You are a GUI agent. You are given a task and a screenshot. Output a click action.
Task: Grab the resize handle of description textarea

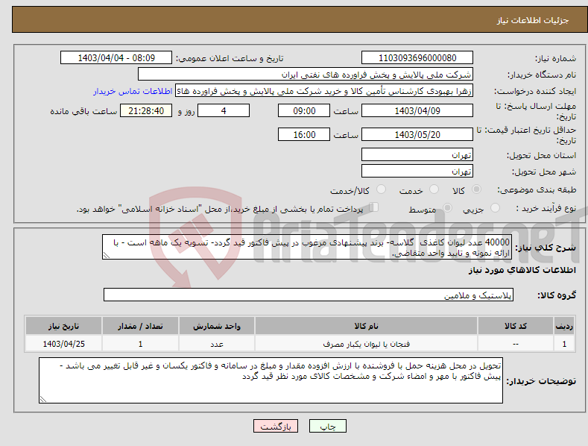point(107,256)
